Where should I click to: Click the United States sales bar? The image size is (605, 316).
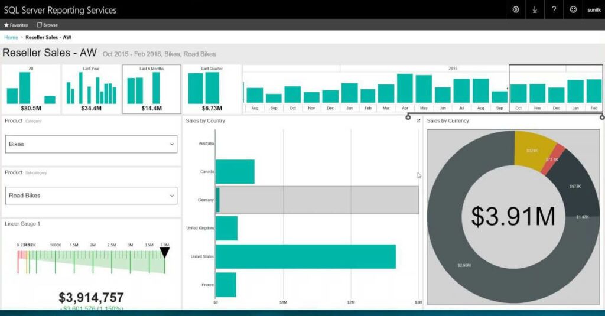tap(305, 257)
